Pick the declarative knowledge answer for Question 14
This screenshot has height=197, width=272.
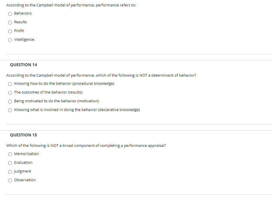10,110
